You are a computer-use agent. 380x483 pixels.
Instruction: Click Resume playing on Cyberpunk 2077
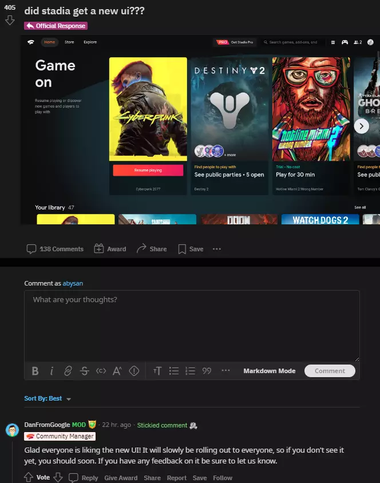point(148,170)
